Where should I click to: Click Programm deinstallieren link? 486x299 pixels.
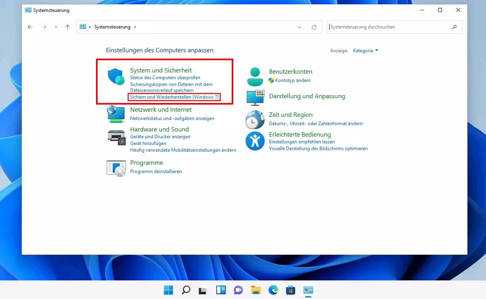[156, 171]
